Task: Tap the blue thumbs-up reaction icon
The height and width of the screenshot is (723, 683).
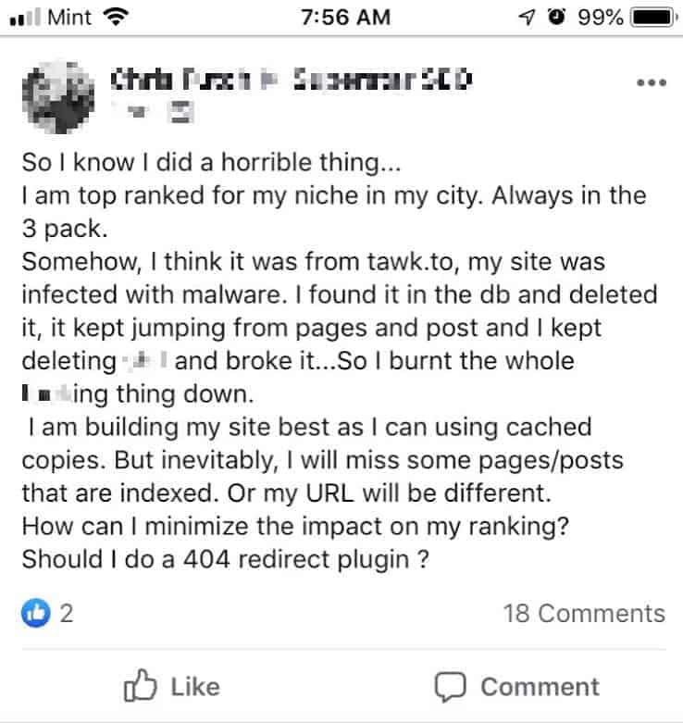Action: pyautogui.click(x=34, y=613)
